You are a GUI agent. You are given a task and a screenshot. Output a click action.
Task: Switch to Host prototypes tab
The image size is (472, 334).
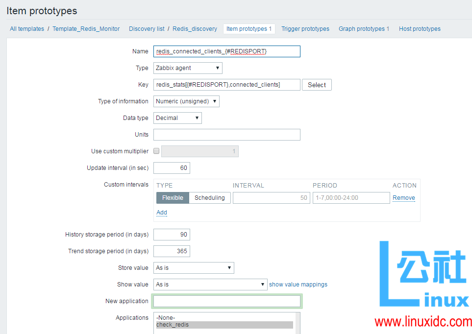pyautogui.click(x=420, y=29)
